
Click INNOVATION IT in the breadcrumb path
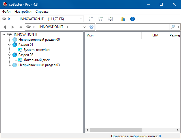(x=51, y=27)
